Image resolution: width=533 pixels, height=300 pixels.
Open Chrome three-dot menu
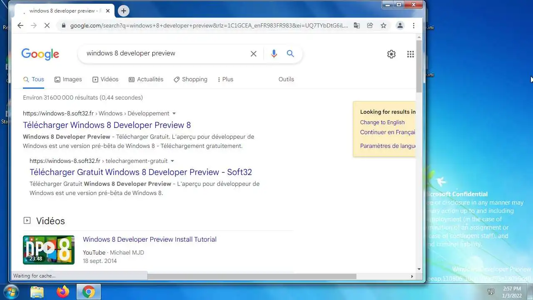(413, 25)
